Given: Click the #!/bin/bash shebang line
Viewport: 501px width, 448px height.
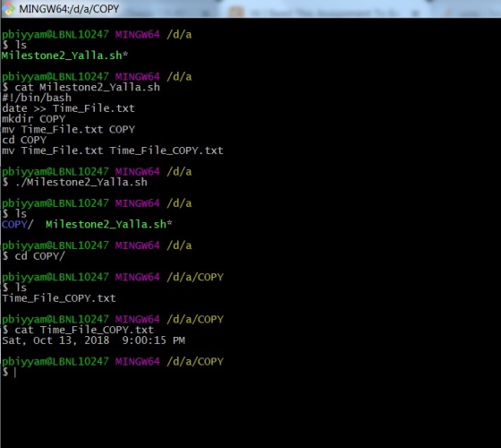Looking at the screenshot, I should pyautogui.click(x=37, y=98).
